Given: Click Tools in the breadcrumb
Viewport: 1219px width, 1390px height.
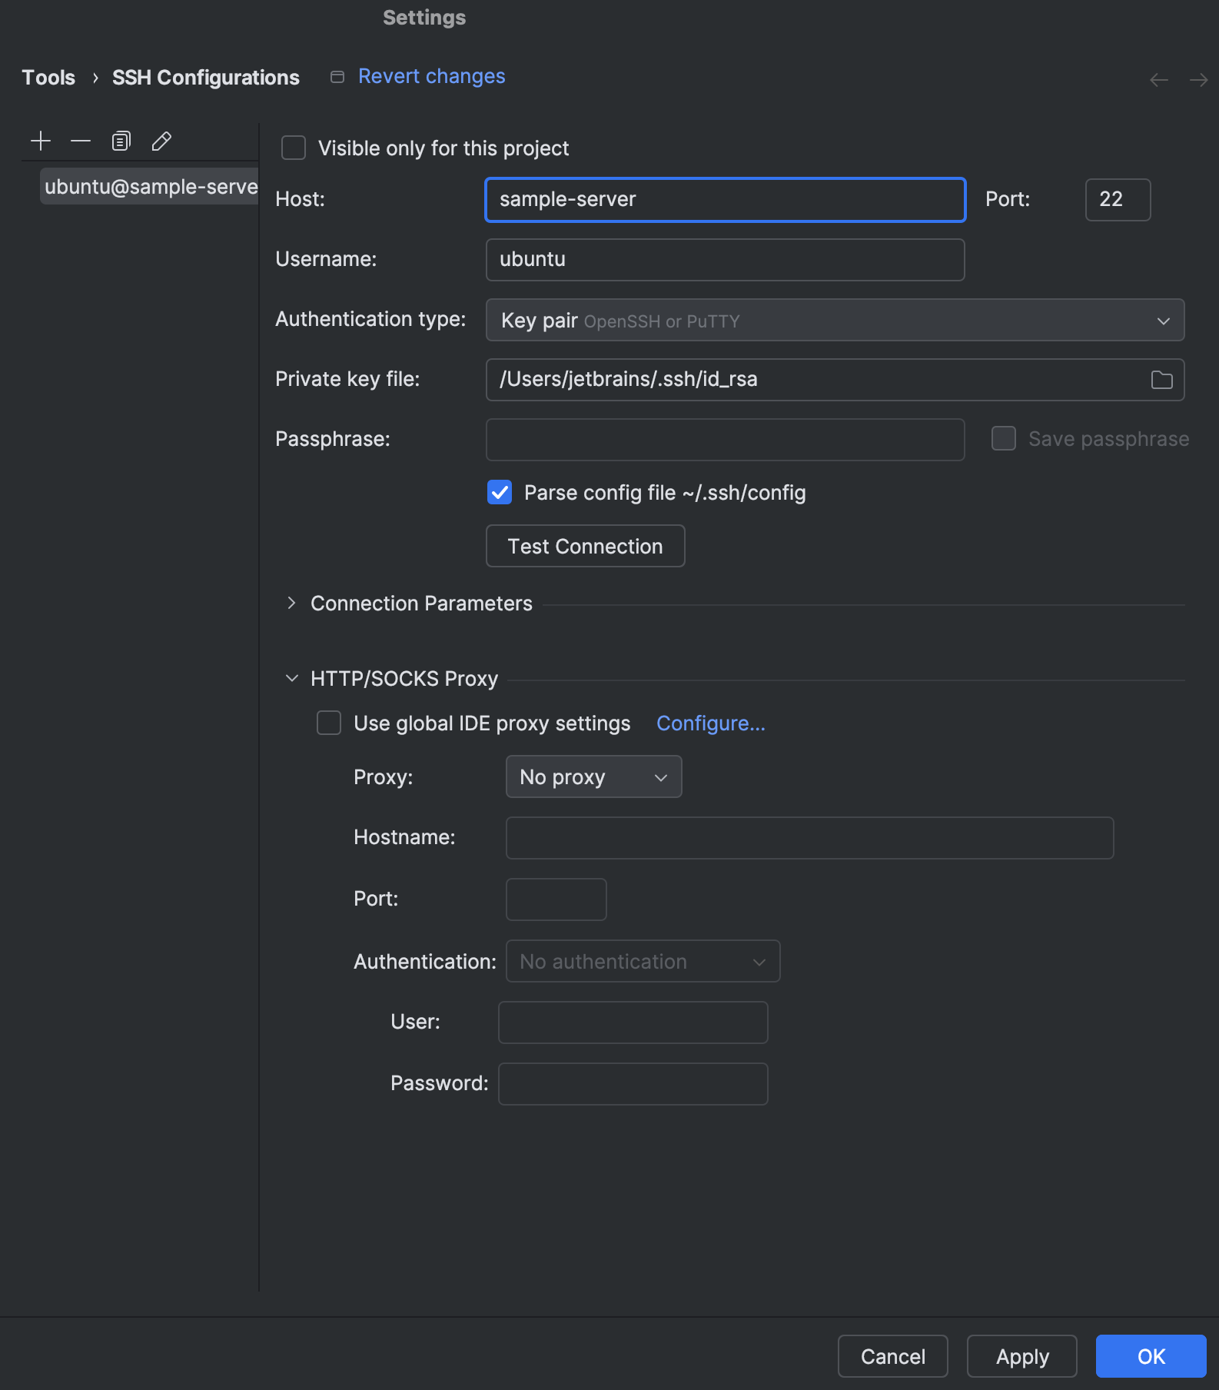Looking at the screenshot, I should (48, 78).
